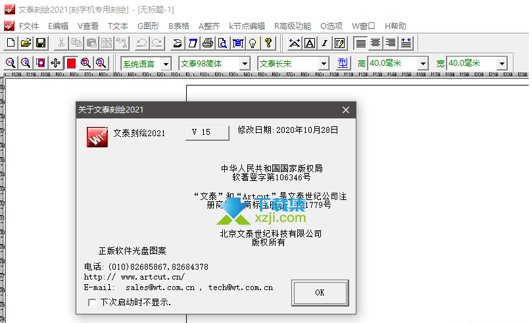Open the A整齐 menu

pyautogui.click(x=209, y=26)
